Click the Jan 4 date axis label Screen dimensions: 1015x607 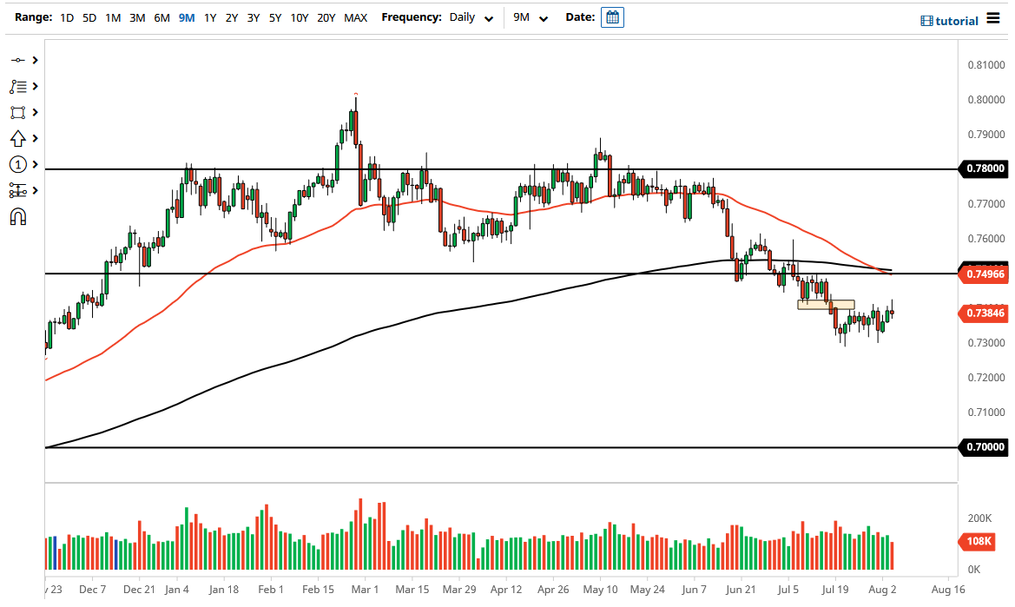[177, 590]
